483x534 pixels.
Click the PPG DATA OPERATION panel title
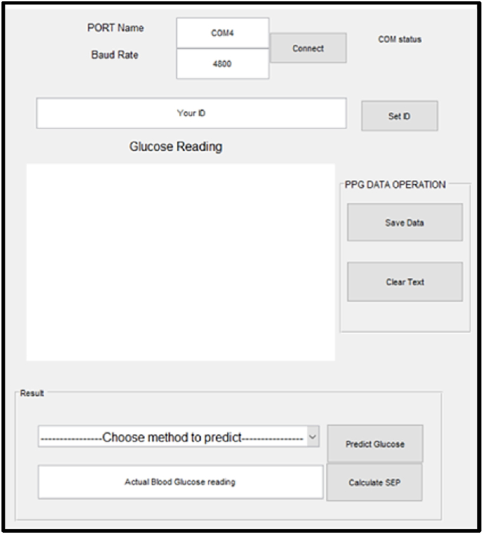coord(395,185)
